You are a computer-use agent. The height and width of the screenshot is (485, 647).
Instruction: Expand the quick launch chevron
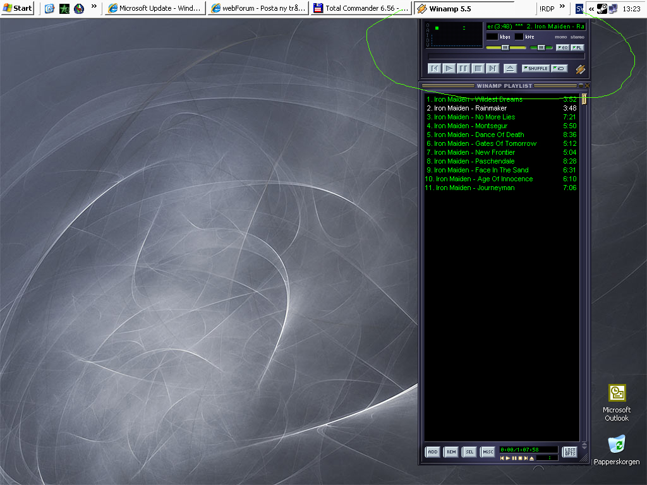pos(94,6)
